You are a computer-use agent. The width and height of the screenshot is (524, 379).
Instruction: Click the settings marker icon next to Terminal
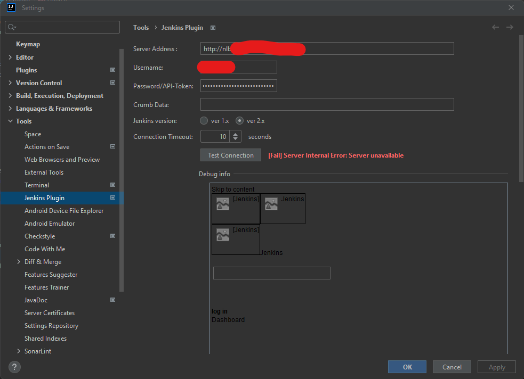point(112,185)
